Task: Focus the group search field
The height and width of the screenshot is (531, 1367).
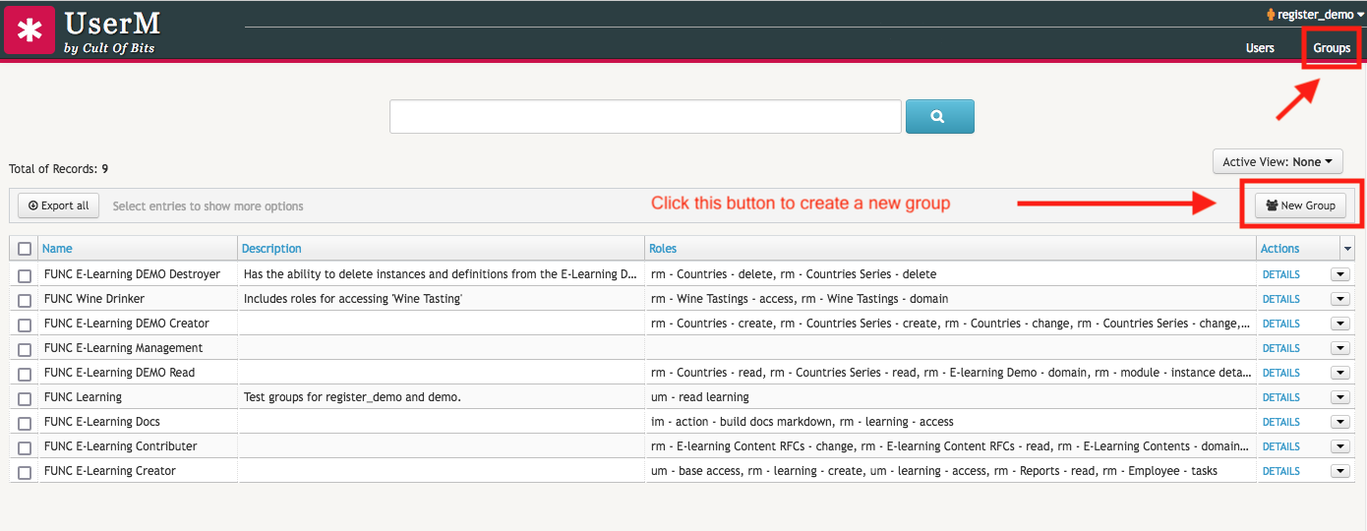Action: (645, 116)
